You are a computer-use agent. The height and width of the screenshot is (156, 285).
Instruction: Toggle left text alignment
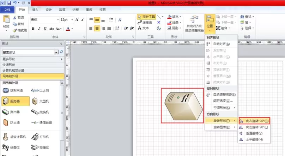point(91,28)
